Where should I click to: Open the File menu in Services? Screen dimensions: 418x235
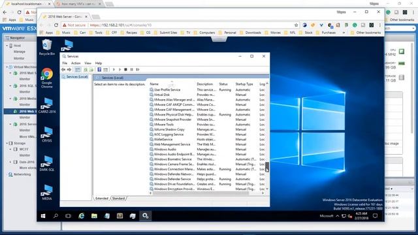click(65, 63)
